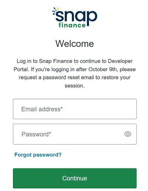
Task: Click the "password reset email" phrase
Action: [x=68, y=78]
